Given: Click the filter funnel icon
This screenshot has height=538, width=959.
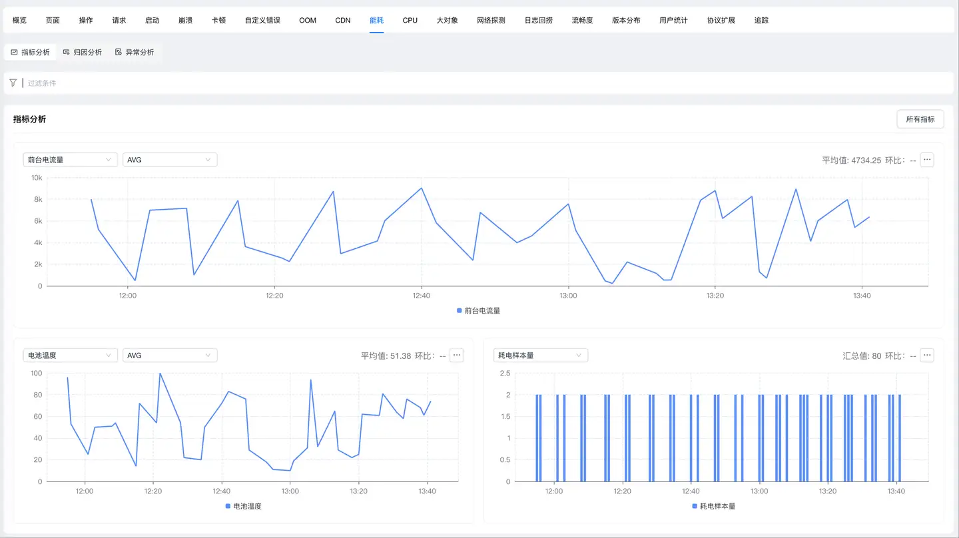Looking at the screenshot, I should [13, 83].
